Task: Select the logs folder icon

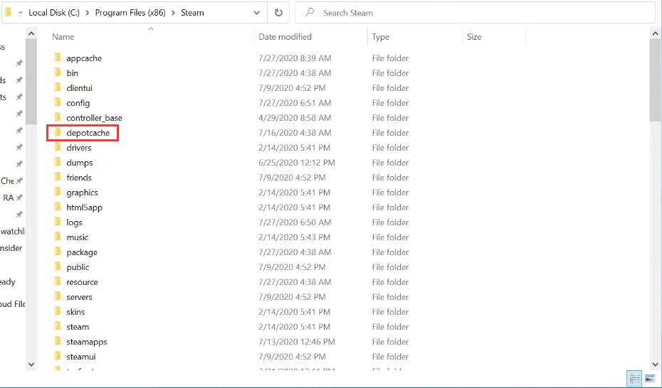Action: click(58, 222)
